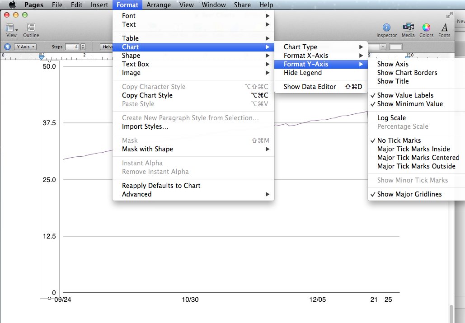Toggle the paragraph styles drawer button

pyautogui.click(x=7, y=47)
